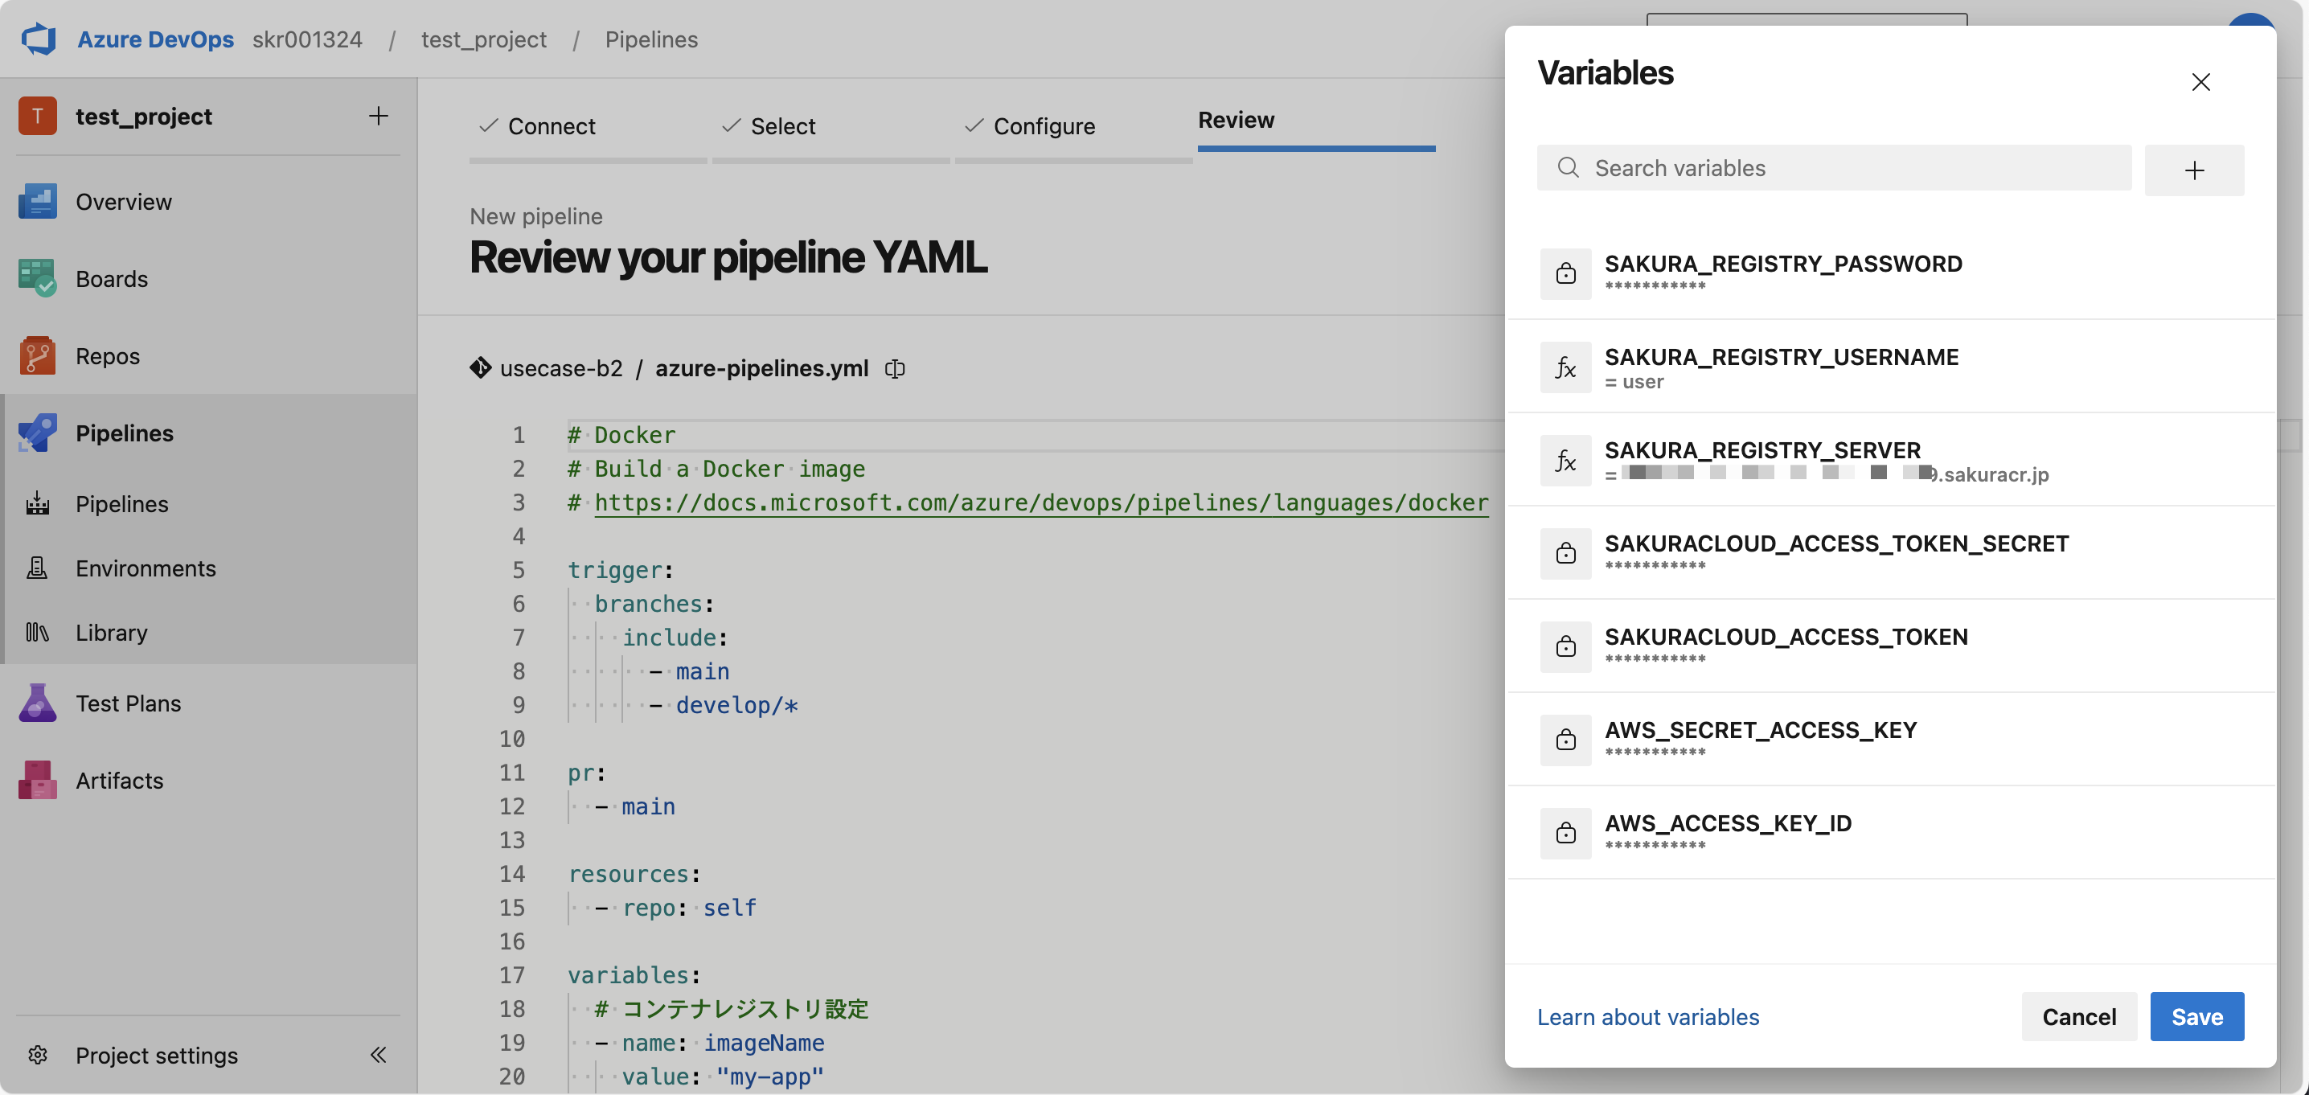Open the Learn about variables link
The height and width of the screenshot is (1095, 2309).
click(1647, 1016)
